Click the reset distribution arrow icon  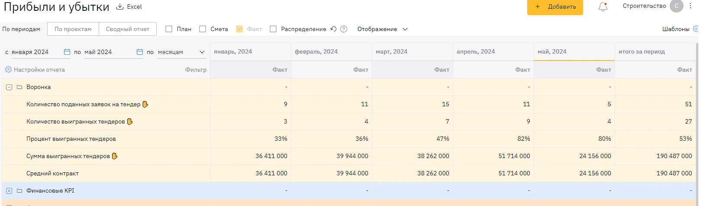pyautogui.click(x=333, y=29)
